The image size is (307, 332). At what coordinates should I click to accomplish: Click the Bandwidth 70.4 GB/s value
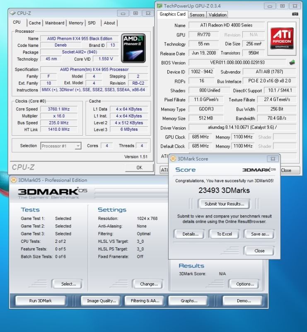(277, 118)
